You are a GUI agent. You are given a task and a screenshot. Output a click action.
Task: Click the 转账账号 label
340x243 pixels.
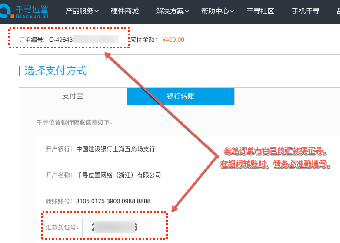(x=59, y=201)
